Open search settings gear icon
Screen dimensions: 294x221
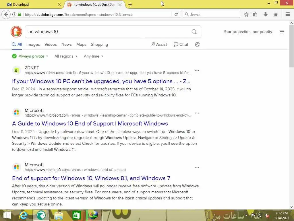(197, 44)
